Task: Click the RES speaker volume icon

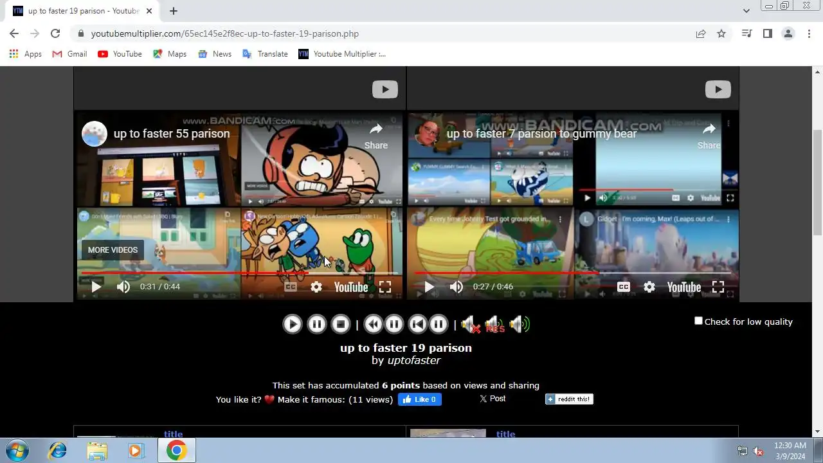Action: (494, 324)
